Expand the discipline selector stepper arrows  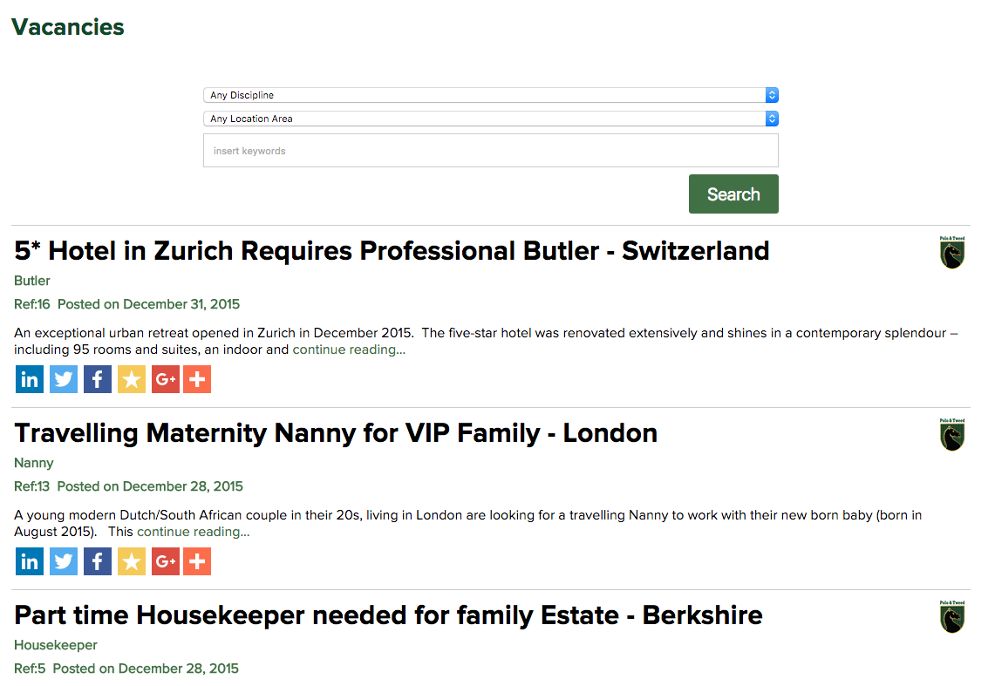pyautogui.click(x=771, y=95)
